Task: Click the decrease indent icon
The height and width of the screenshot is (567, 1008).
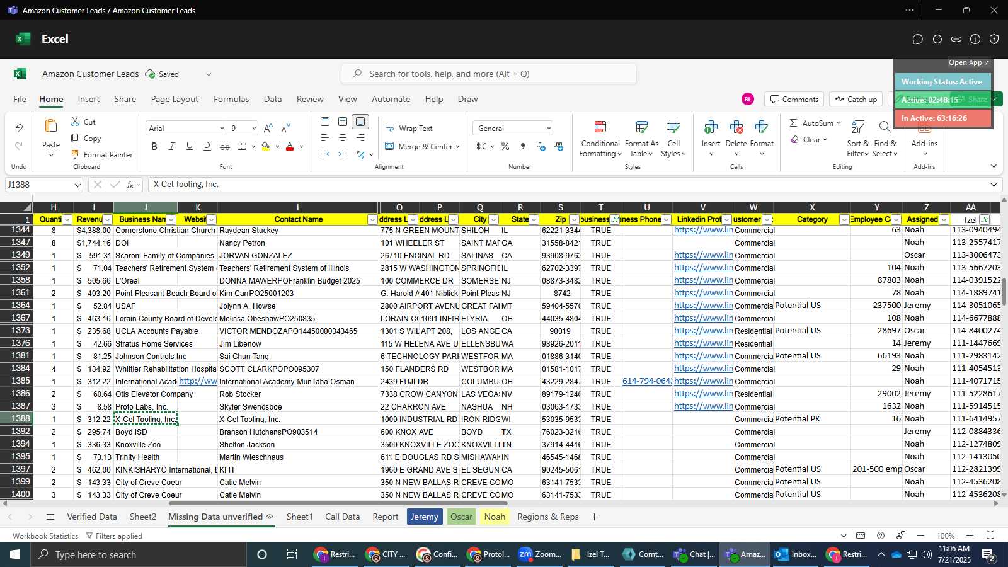Action: (x=325, y=154)
